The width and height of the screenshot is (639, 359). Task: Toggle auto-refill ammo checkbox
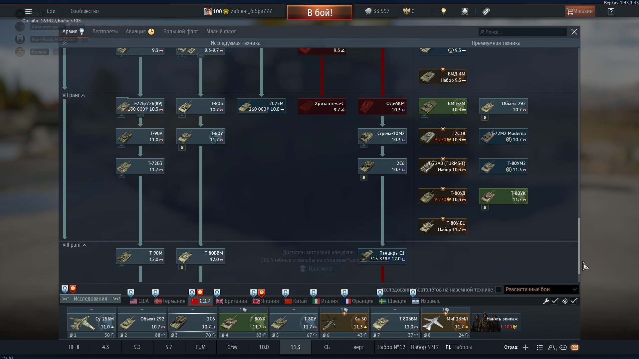(573, 301)
